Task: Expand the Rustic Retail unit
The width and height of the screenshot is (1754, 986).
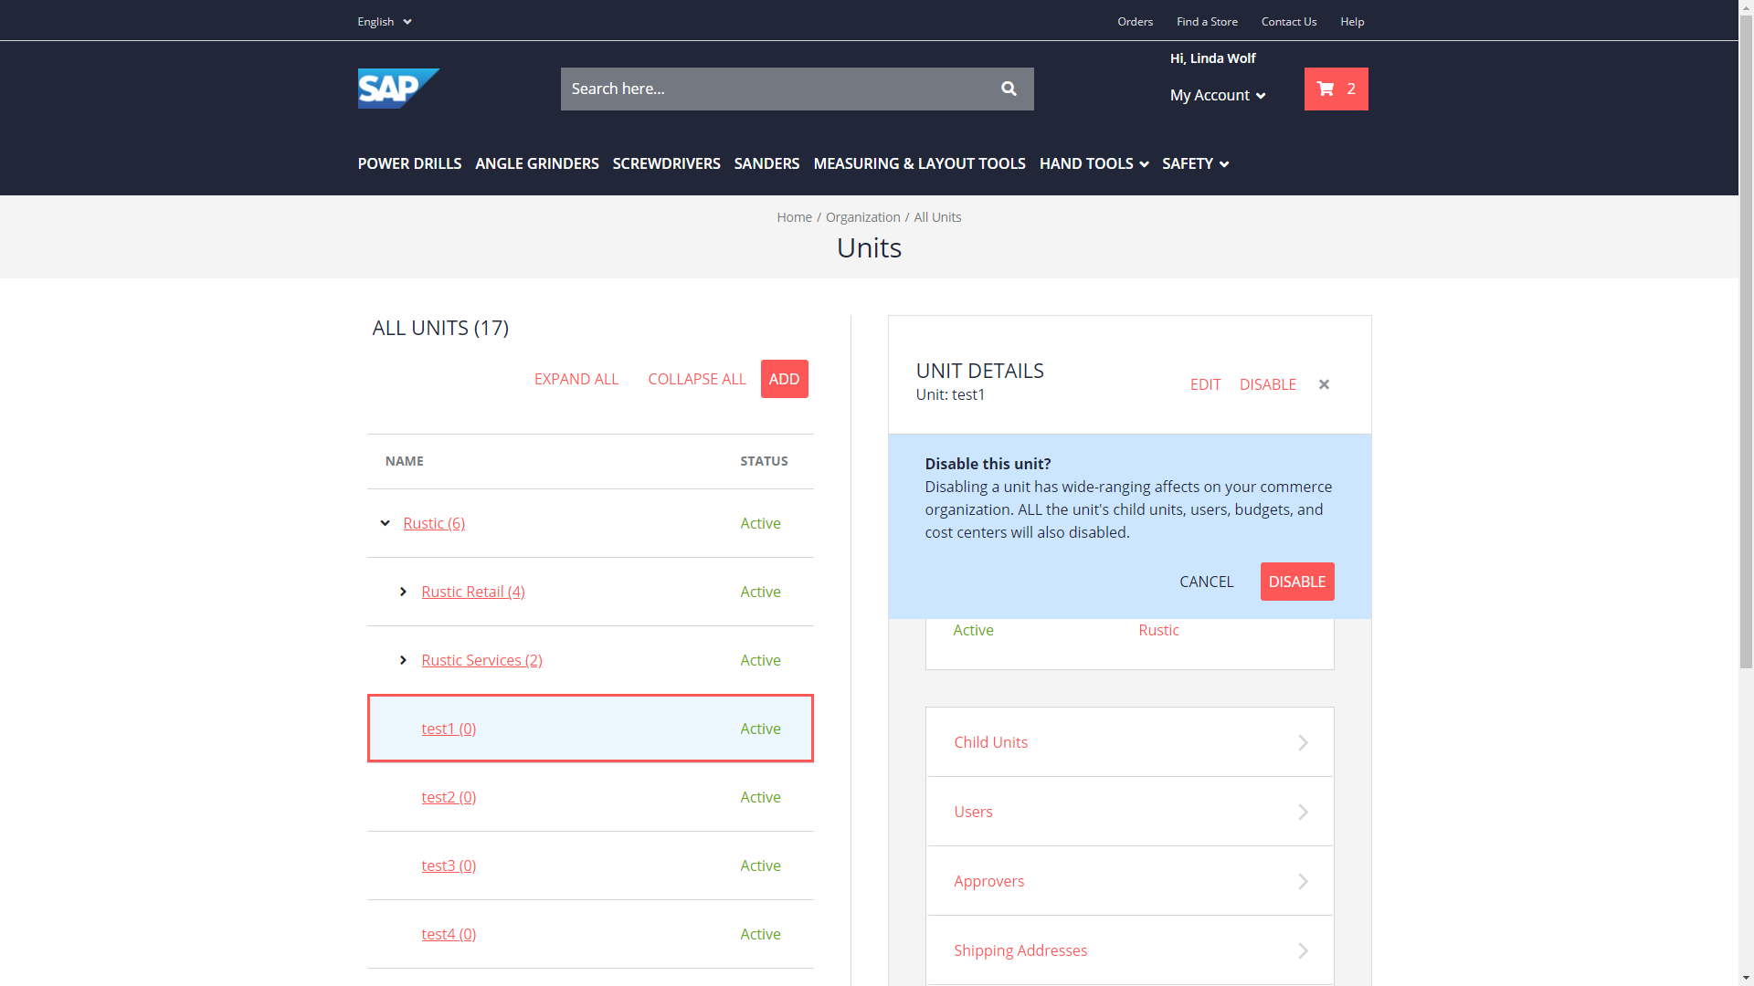Action: 403,592
